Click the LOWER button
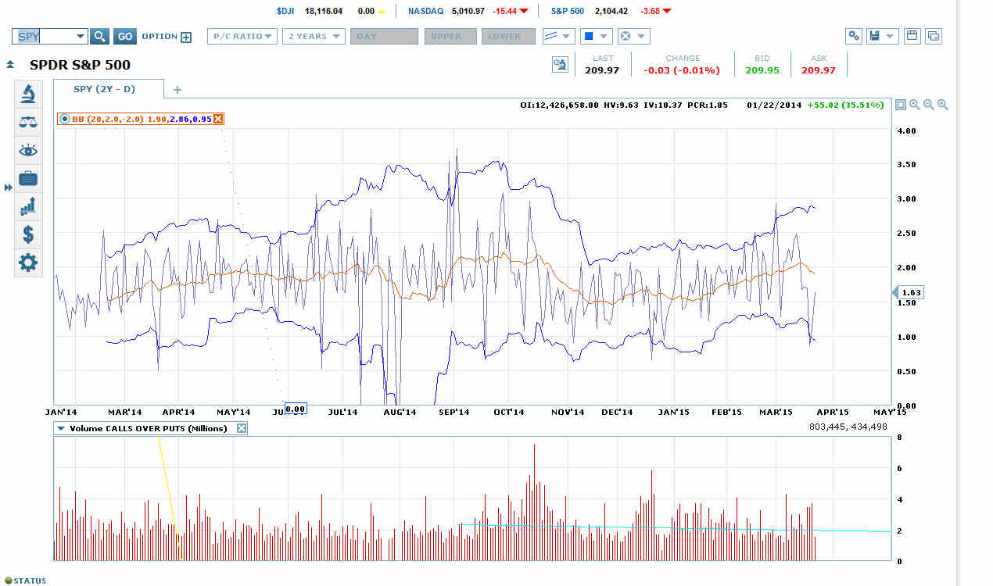This screenshot has width=993, height=586. coord(508,36)
